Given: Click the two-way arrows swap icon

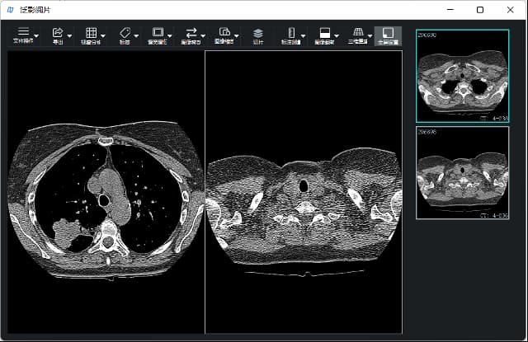Looking at the screenshot, I should [x=191, y=32].
